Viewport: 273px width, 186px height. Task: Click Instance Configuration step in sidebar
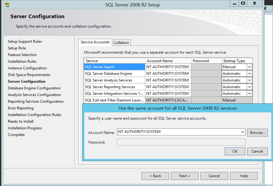click(x=27, y=68)
